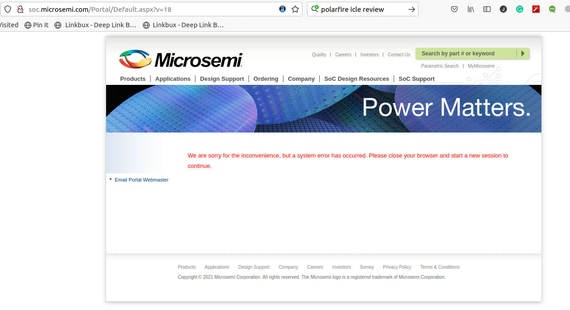Open the Ordering menu

pos(266,79)
